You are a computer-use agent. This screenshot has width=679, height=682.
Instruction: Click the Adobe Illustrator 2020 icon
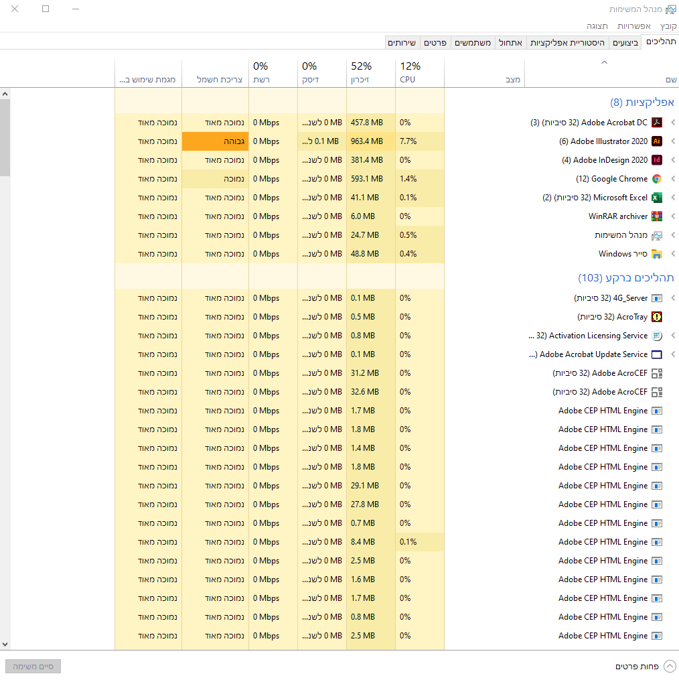click(657, 141)
